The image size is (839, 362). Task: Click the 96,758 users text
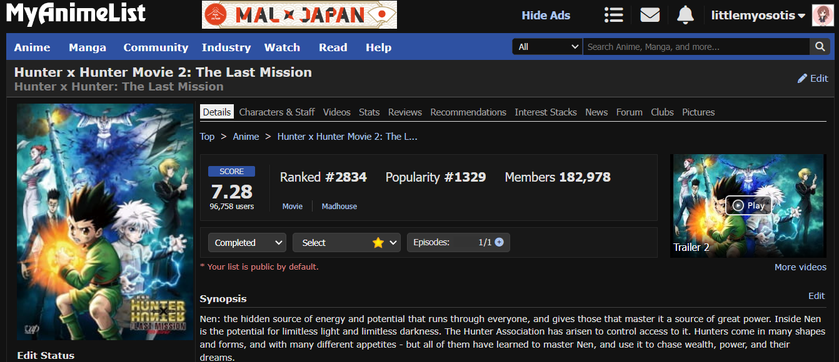(x=232, y=207)
